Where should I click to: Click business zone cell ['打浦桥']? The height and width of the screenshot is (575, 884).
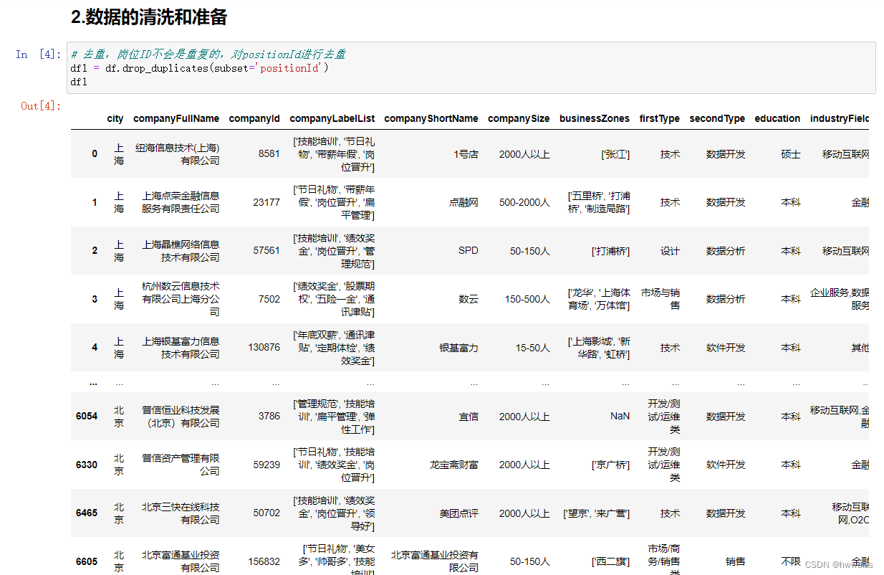coord(610,250)
